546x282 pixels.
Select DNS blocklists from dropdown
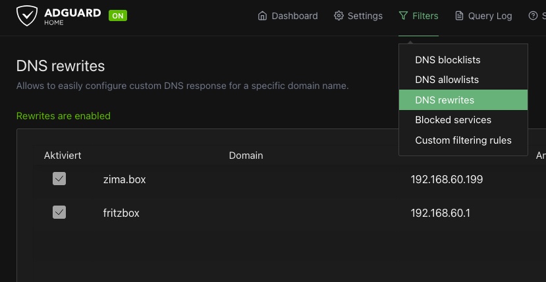click(463, 60)
